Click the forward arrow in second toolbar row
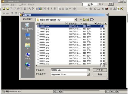This screenshot has width=128, height=94. click(8, 13)
